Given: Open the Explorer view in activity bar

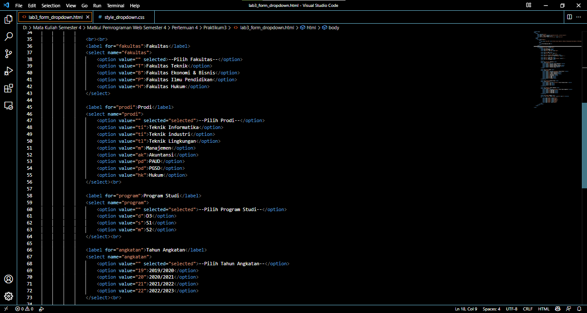Looking at the screenshot, I should pos(9,19).
